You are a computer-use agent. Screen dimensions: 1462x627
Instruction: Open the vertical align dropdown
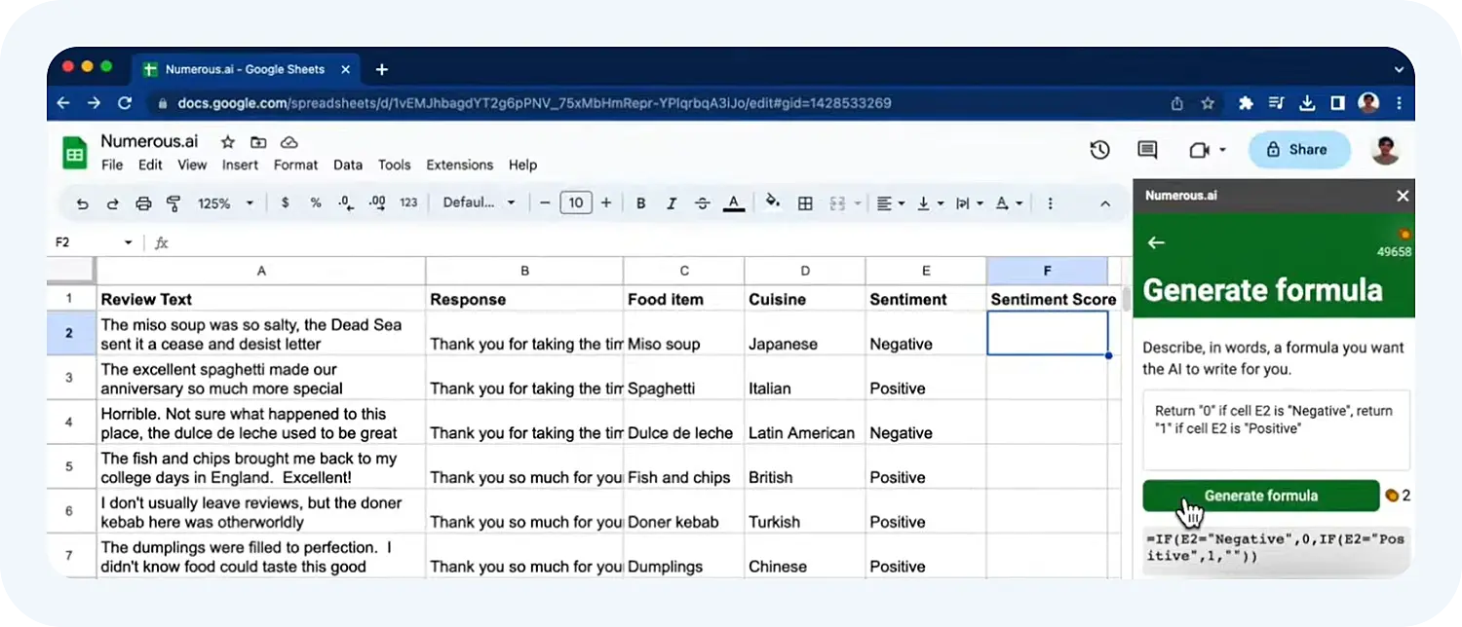pyautogui.click(x=931, y=203)
